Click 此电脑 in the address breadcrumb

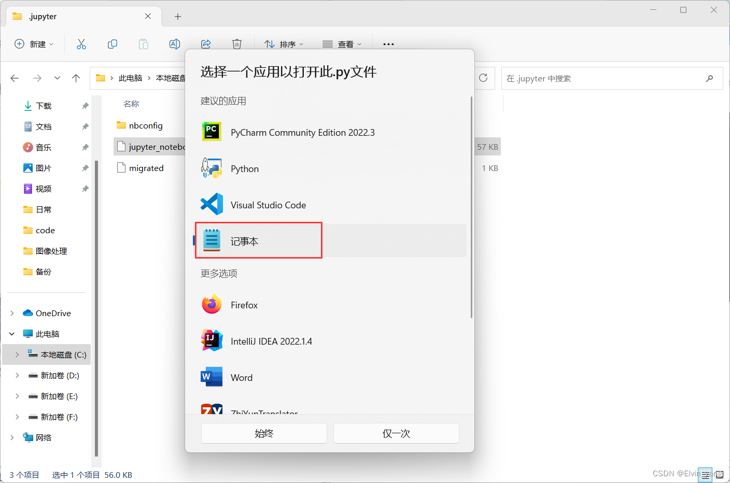pos(131,78)
